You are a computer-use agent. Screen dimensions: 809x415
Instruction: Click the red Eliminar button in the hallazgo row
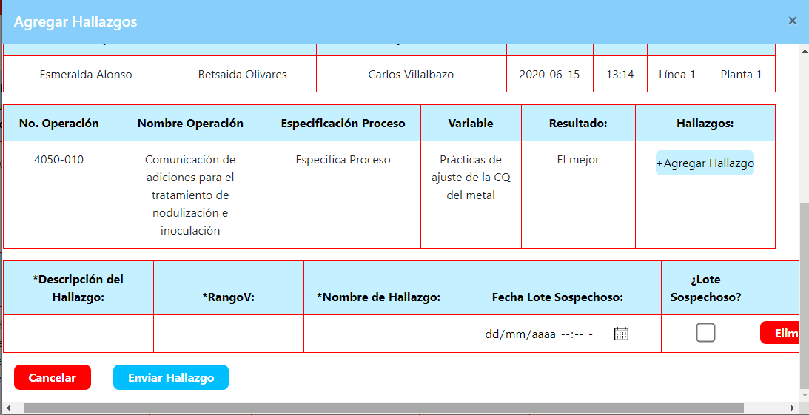click(779, 333)
